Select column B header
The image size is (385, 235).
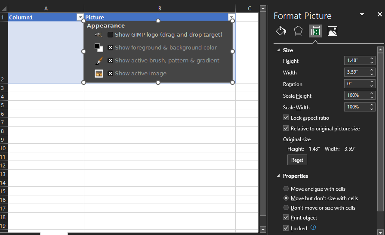click(x=160, y=9)
